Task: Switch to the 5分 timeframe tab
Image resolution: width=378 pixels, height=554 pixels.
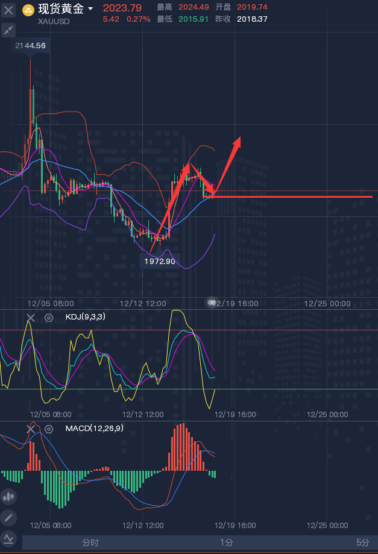Action: (363, 543)
